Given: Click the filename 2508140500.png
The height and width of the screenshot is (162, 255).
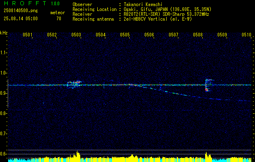Looking at the screenshot, I should coord(21,11).
